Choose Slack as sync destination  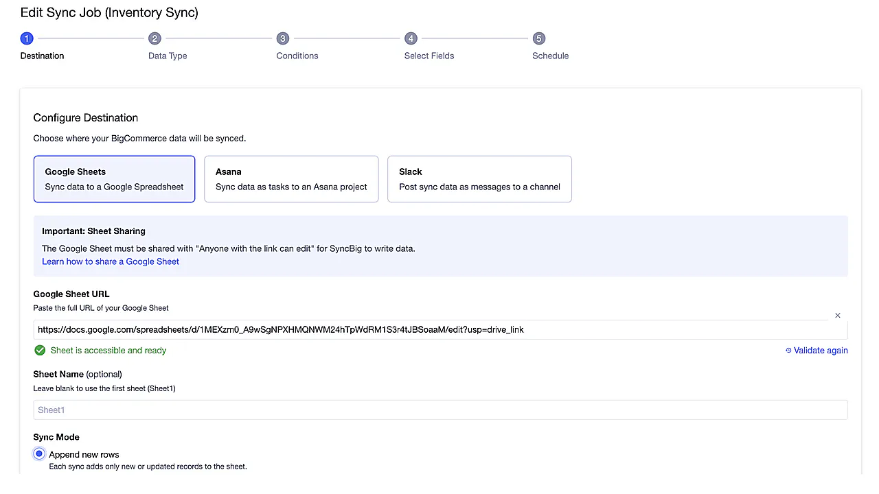[479, 179]
